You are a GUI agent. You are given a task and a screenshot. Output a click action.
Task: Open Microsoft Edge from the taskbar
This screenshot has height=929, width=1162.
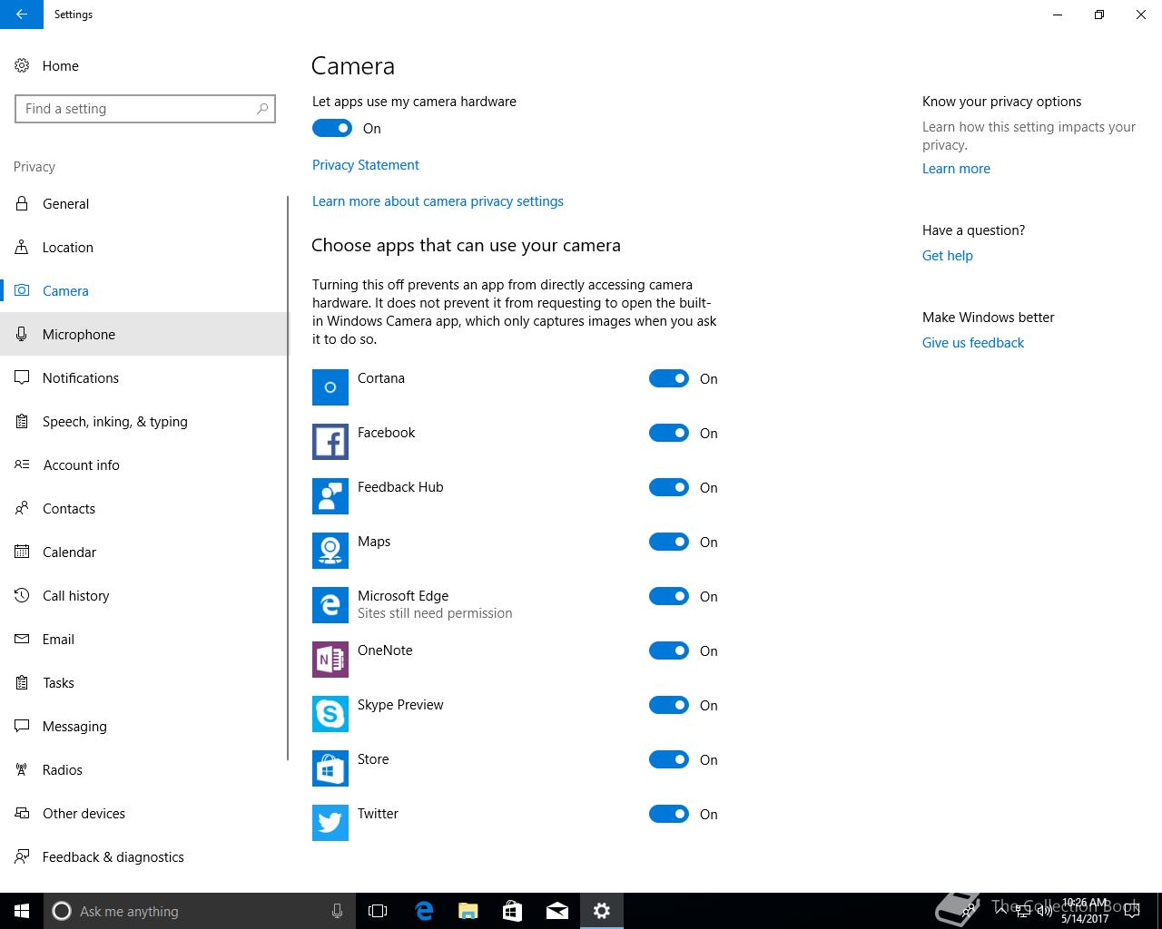(x=424, y=911)
